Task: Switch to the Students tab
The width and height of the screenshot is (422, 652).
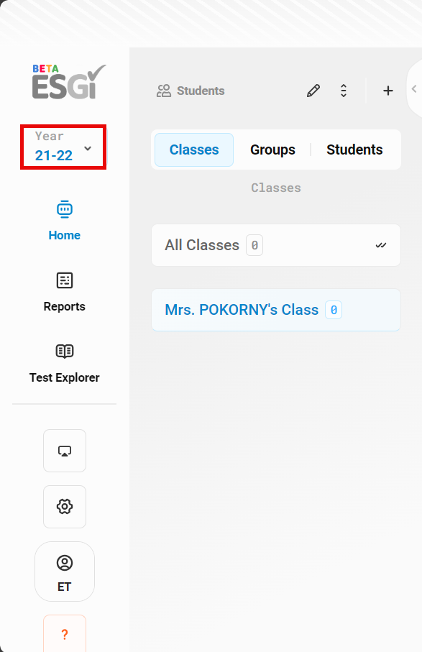Action: click(x=354, y=150)
